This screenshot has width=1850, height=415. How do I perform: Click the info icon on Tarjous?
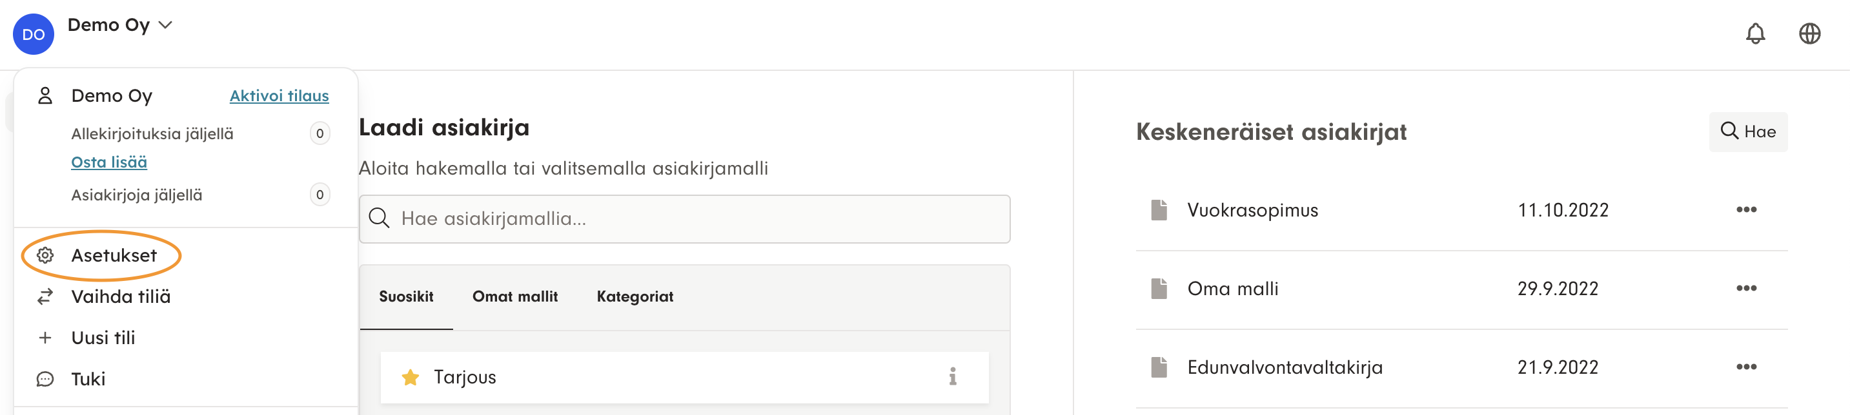952,376
